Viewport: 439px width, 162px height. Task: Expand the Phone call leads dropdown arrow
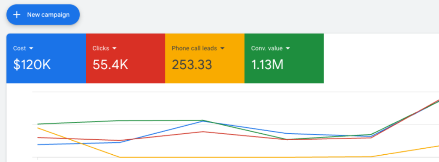223,49
